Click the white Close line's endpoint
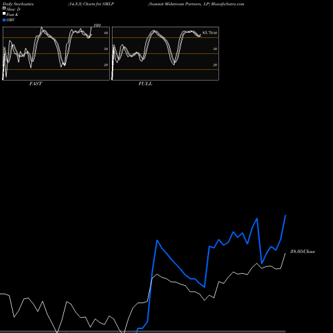This screenshot has height=333, width=333. click(286, 253)
